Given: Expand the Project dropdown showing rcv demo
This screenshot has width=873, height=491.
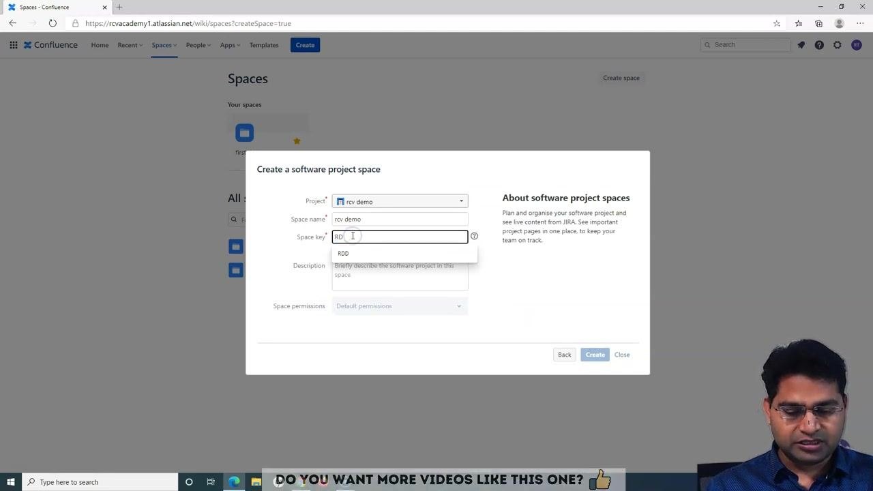Looking at the screenshot, I should pos(400,201).
